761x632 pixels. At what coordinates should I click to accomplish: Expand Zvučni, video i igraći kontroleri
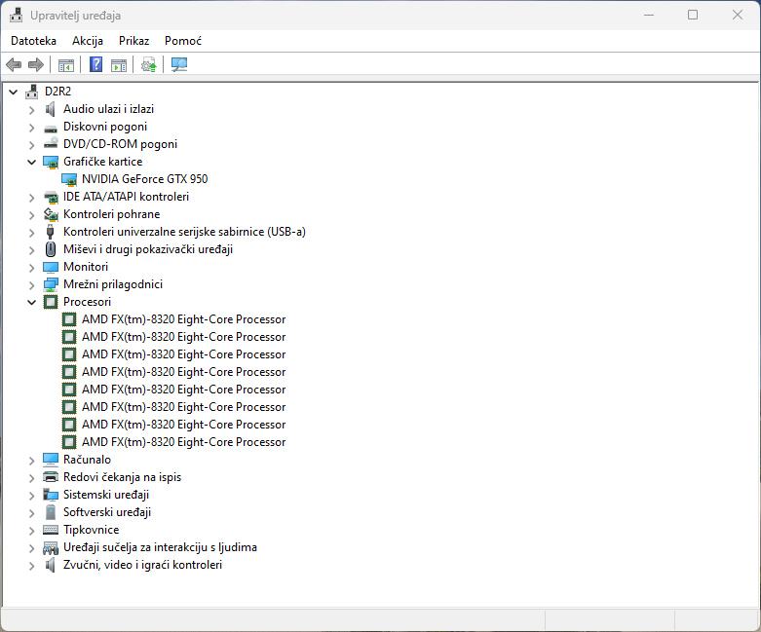click(31, 566)
